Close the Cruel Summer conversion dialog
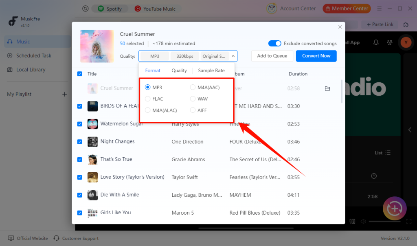This screenshot has width=417, height=246. pyautogui.click(x=340, y=27)
